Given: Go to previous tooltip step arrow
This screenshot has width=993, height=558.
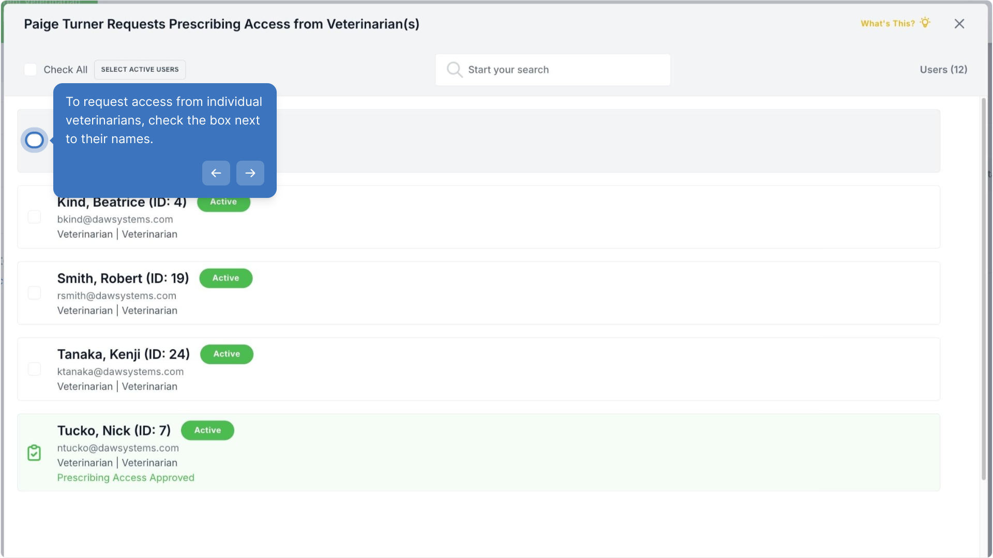Looking at the screenshot, I should [x=216, y=173].
